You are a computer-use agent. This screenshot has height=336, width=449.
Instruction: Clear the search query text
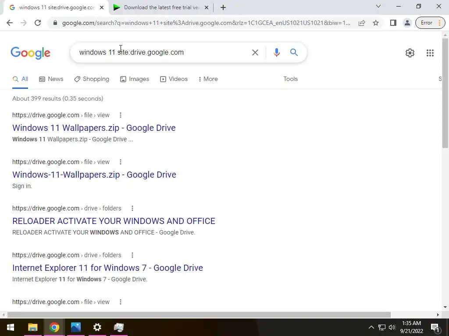255,52
